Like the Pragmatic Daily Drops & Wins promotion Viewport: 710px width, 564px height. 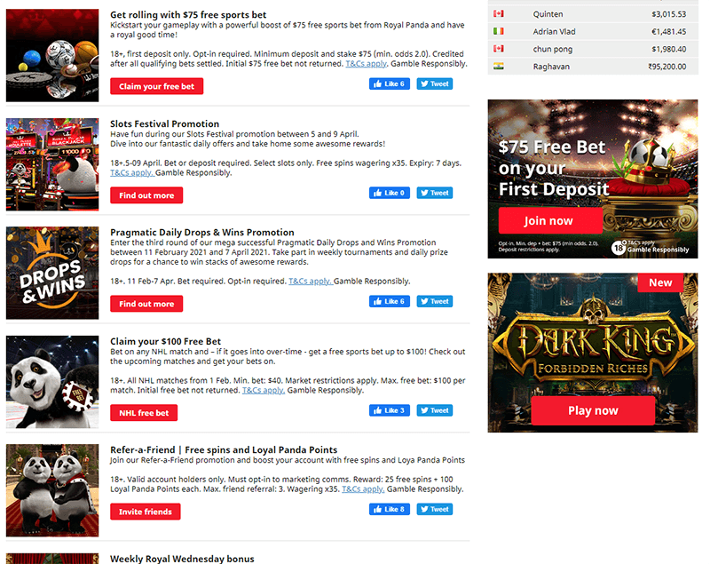389,301
